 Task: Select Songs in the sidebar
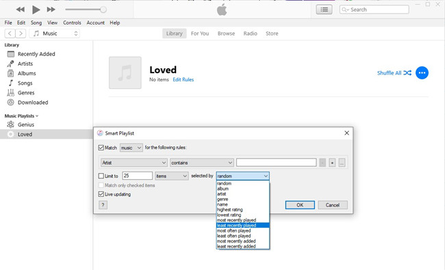click(25, 83)
